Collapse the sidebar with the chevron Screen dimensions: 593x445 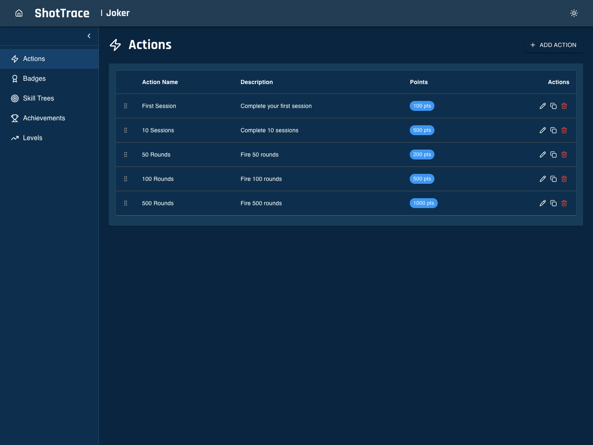(x=89, y=36)
